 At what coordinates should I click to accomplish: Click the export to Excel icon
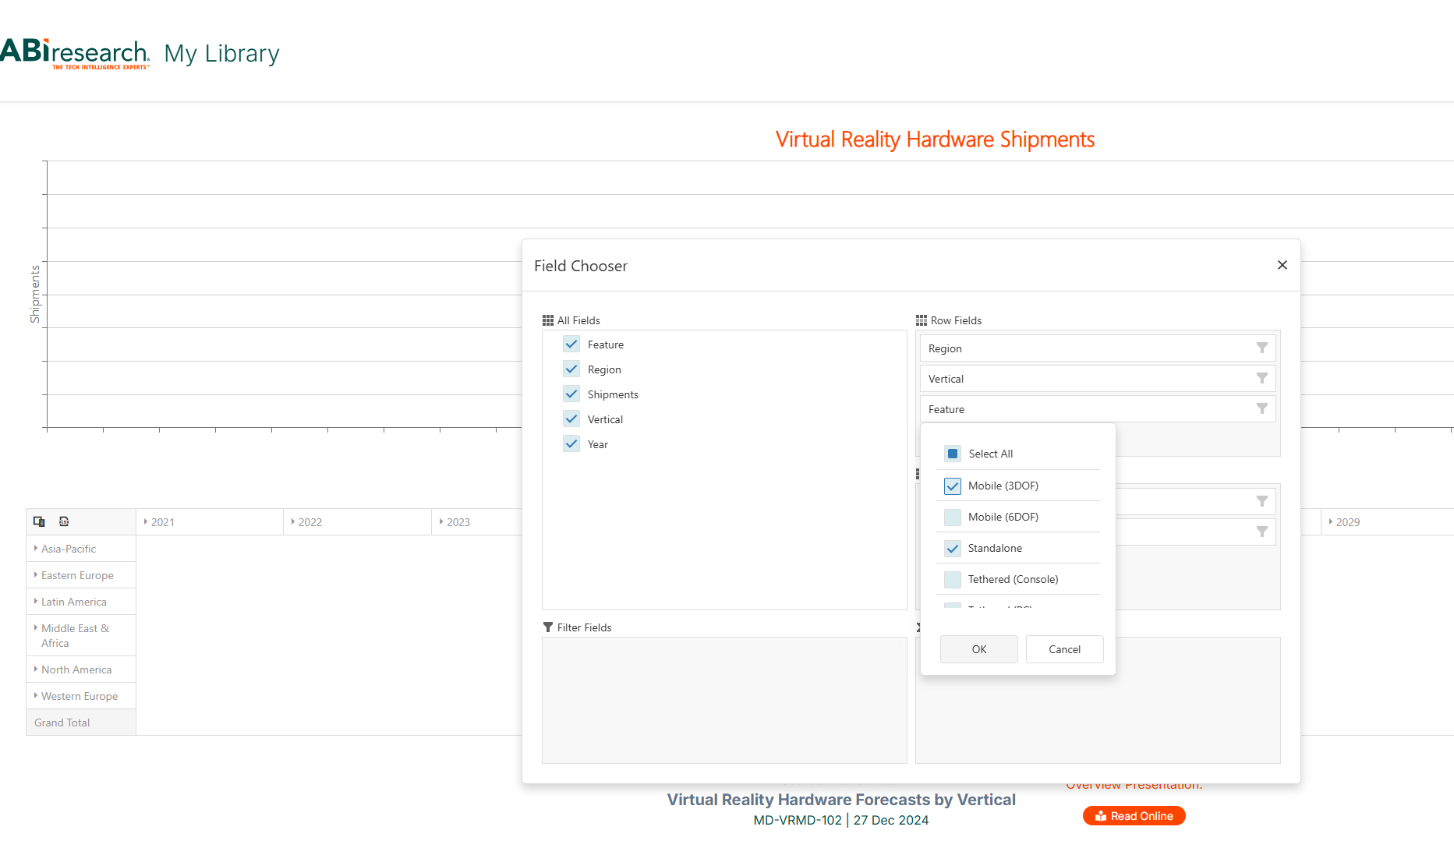tap(64, 521)
